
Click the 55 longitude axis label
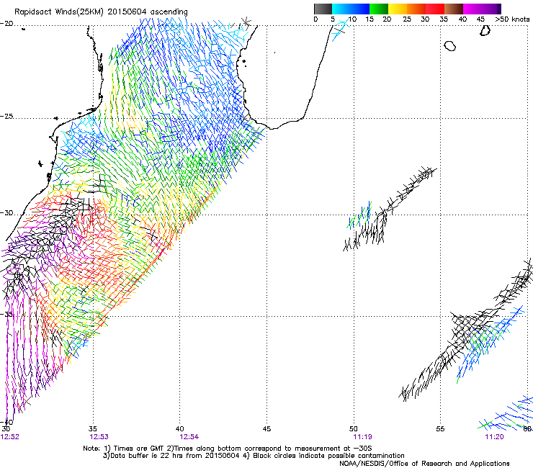(x=440, y=429)
